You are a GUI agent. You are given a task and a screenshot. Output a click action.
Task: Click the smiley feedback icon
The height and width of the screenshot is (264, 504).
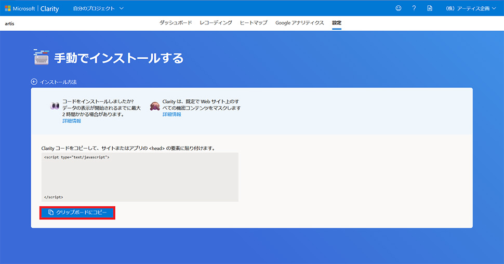(x=398, y=8)
